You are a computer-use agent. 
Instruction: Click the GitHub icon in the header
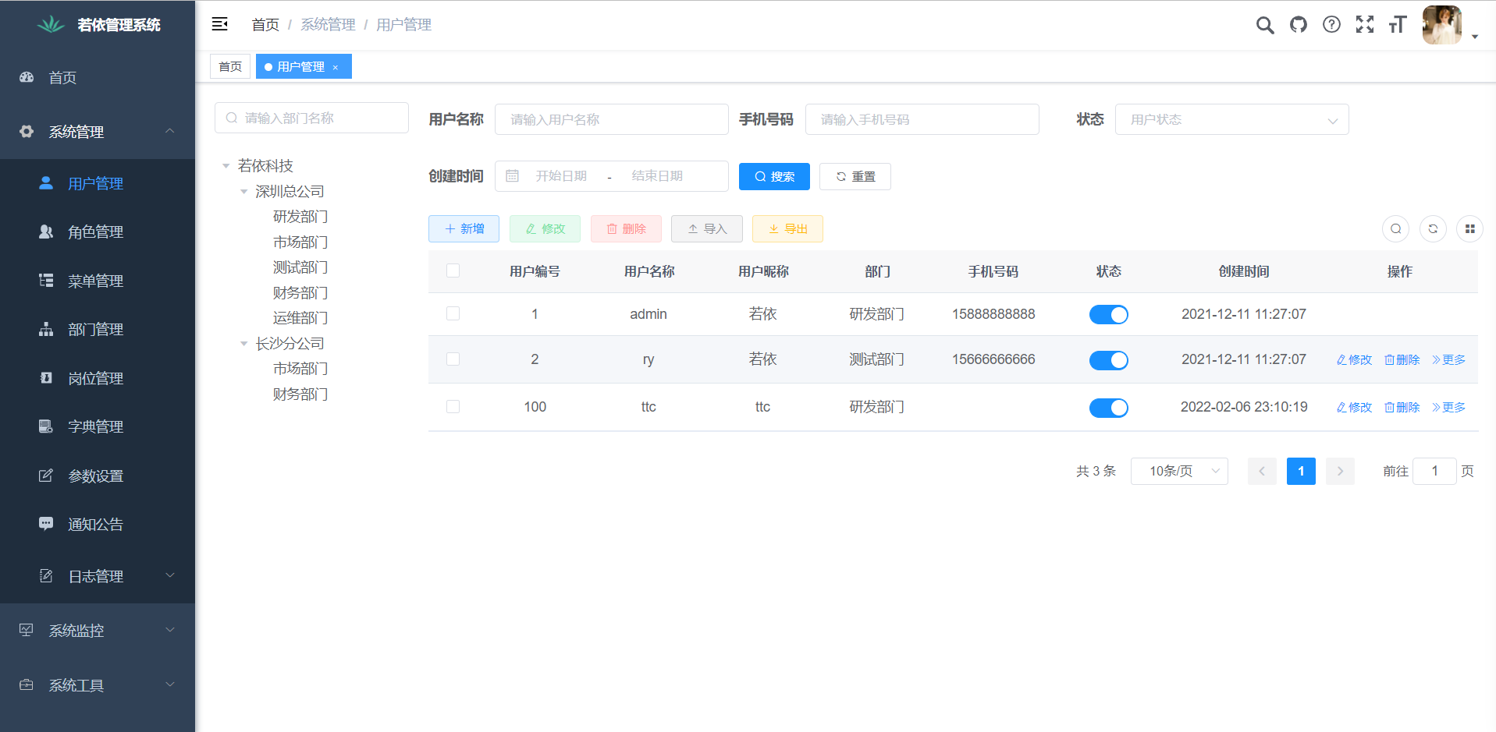[x=1298, y=24]
